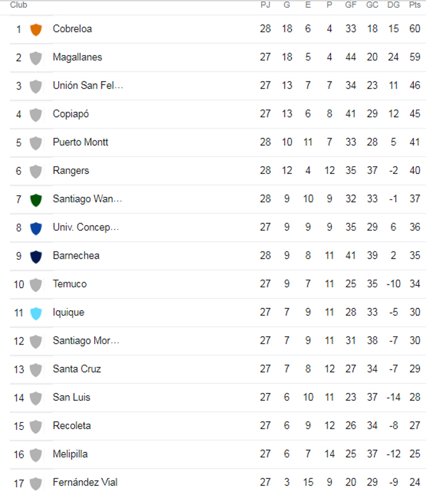This screenshot has height=498, width=426.
Task: Click the Club column header
Action: pyautogui.click(x=19, y=5)
